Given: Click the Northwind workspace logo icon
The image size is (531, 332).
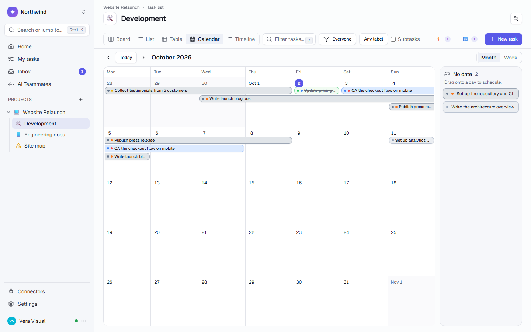Looking at the screenshot, I should tap(13, 12).
